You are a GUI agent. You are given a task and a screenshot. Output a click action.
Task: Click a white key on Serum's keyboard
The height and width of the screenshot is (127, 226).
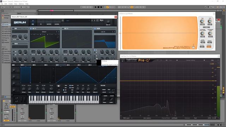click(64, 102)
